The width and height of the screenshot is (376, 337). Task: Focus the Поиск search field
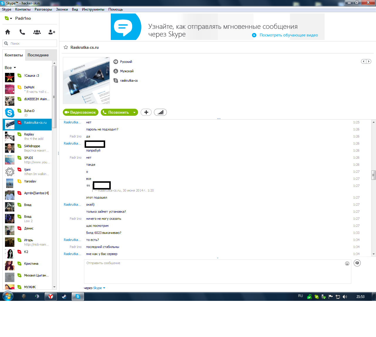(30, 43)
